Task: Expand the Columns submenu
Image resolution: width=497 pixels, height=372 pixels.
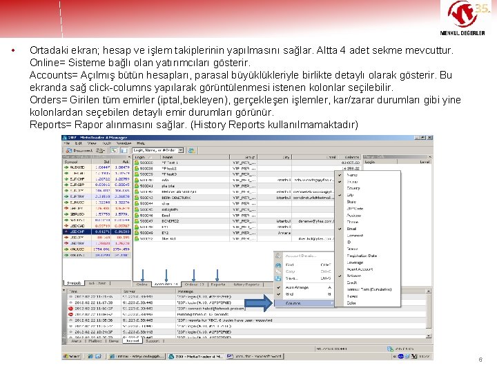Action: [x=304, y=303]
